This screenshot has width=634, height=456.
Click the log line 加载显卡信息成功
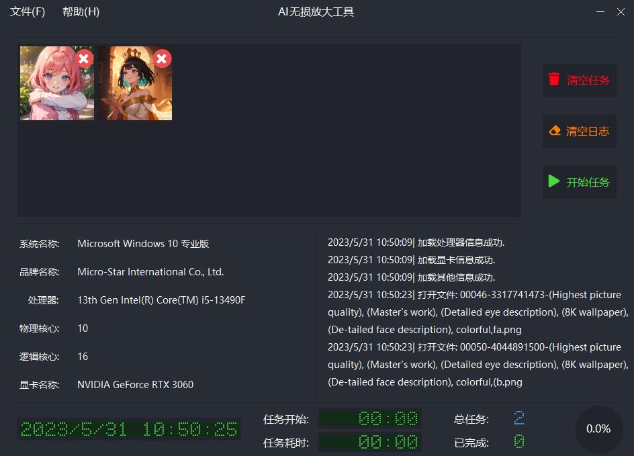tap(412, 260)
